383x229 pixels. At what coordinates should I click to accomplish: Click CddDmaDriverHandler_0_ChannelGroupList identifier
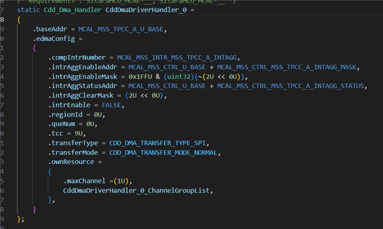click(x=136, y=191)
